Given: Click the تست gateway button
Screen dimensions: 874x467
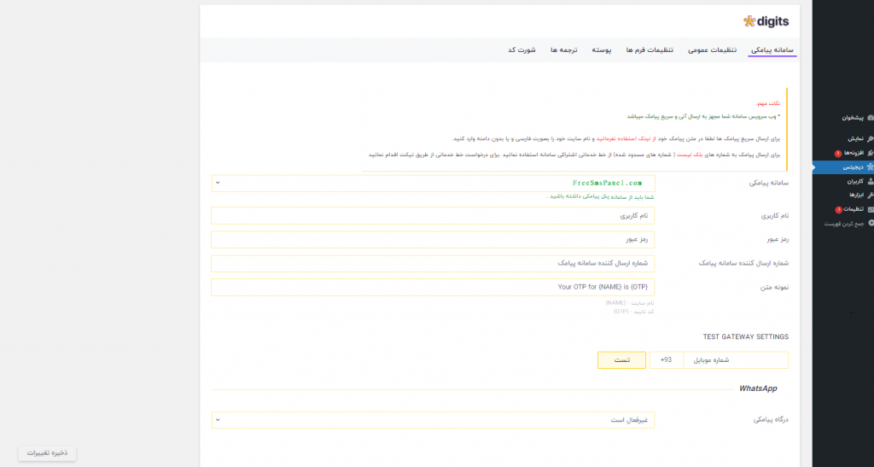Looking at the screenshot, I should point(621,360).
